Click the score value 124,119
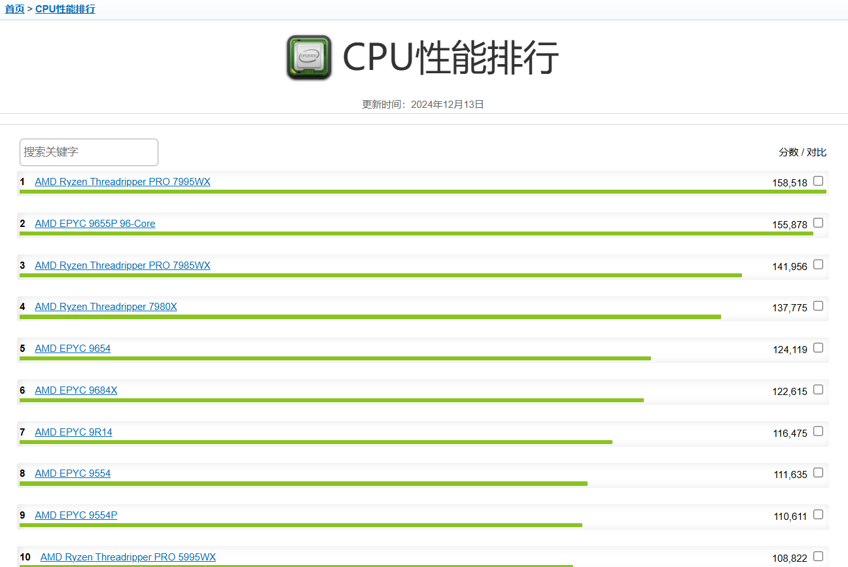The height and width of the screenshot is (567, 848). 790,350
